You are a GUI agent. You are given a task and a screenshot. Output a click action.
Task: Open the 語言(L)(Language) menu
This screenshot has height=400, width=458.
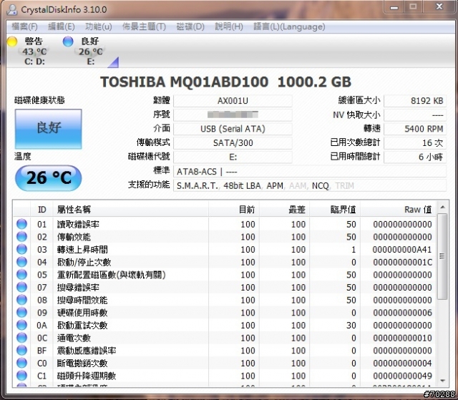point(289,26)
